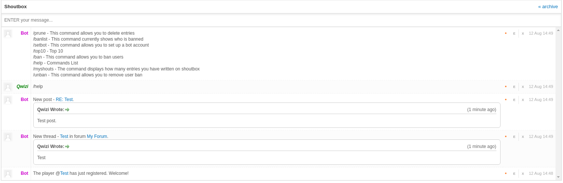Click the orange dot on the New post message
The width and height of the screenshot is (563, 183).
click(x=506, y=100)
